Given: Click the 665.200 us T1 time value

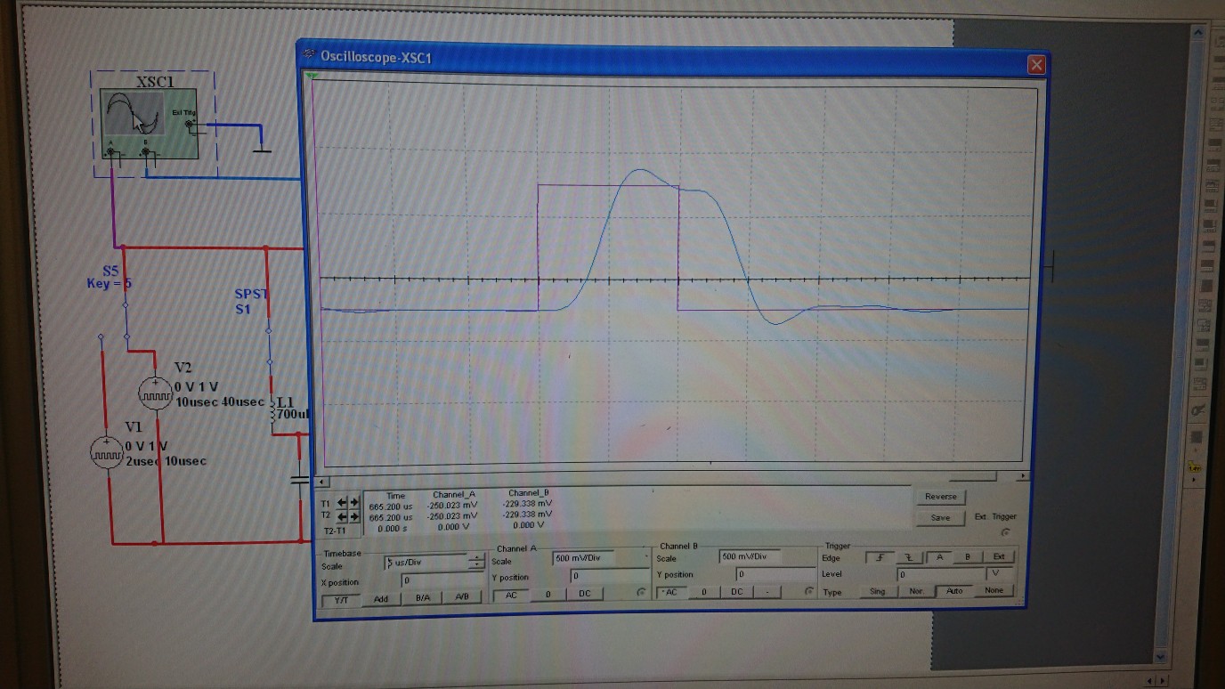Looking at the screenshot, I should click(391, 506).
